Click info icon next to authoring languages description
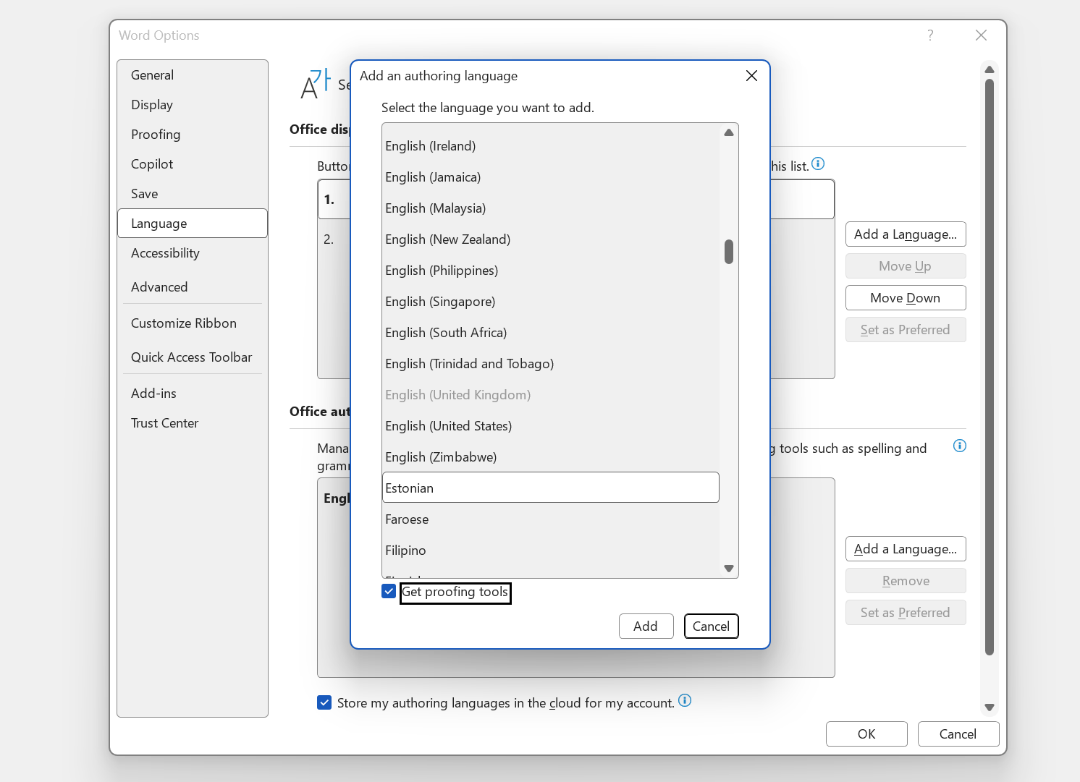The width and height of the screenshot is (1080, 782). pyautogui.click(x=960, y=446)
